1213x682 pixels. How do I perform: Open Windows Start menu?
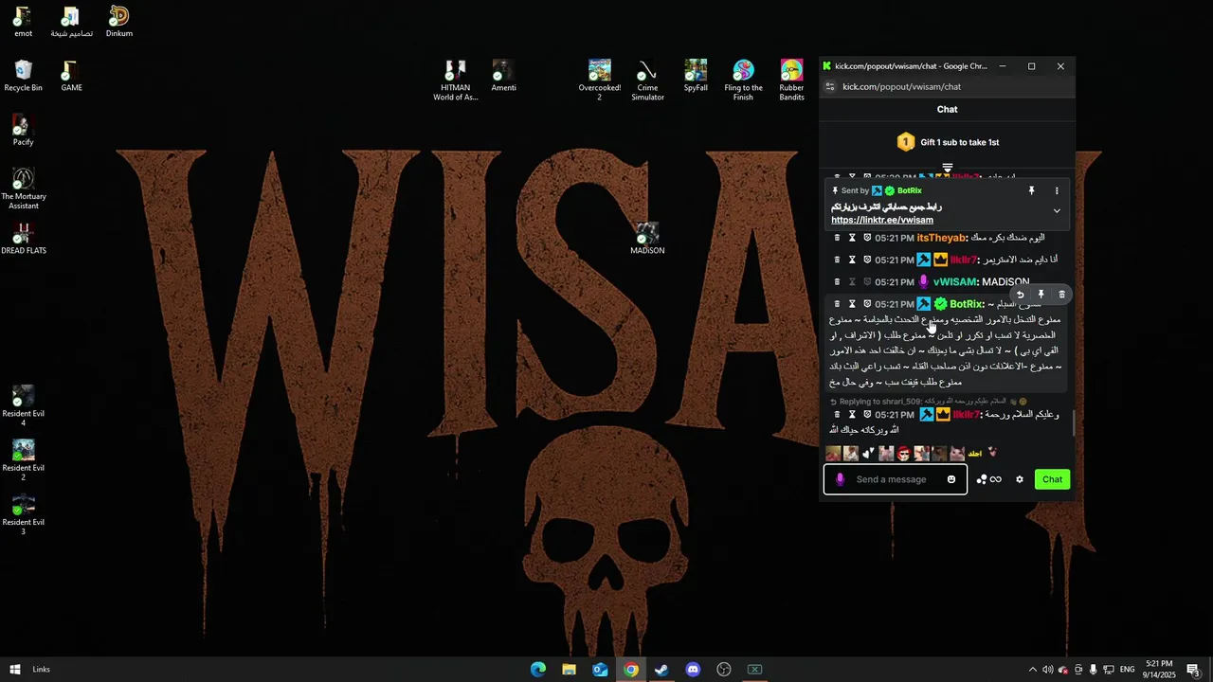[15, 670]
